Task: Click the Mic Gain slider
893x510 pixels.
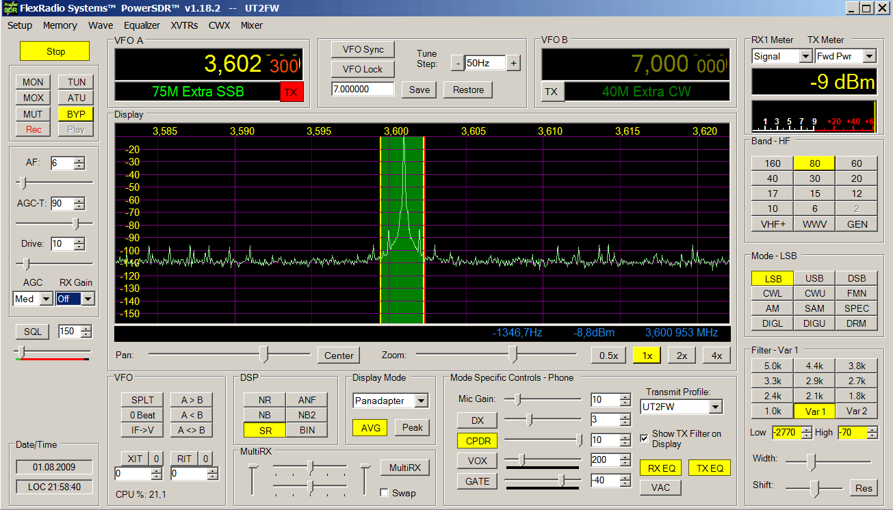Action: click(517, 399)
